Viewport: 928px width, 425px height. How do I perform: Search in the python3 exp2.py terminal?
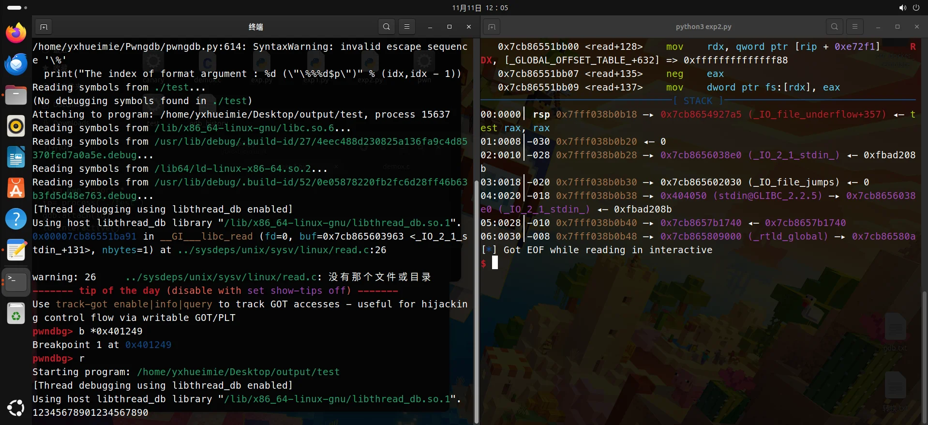pos(834,27)
